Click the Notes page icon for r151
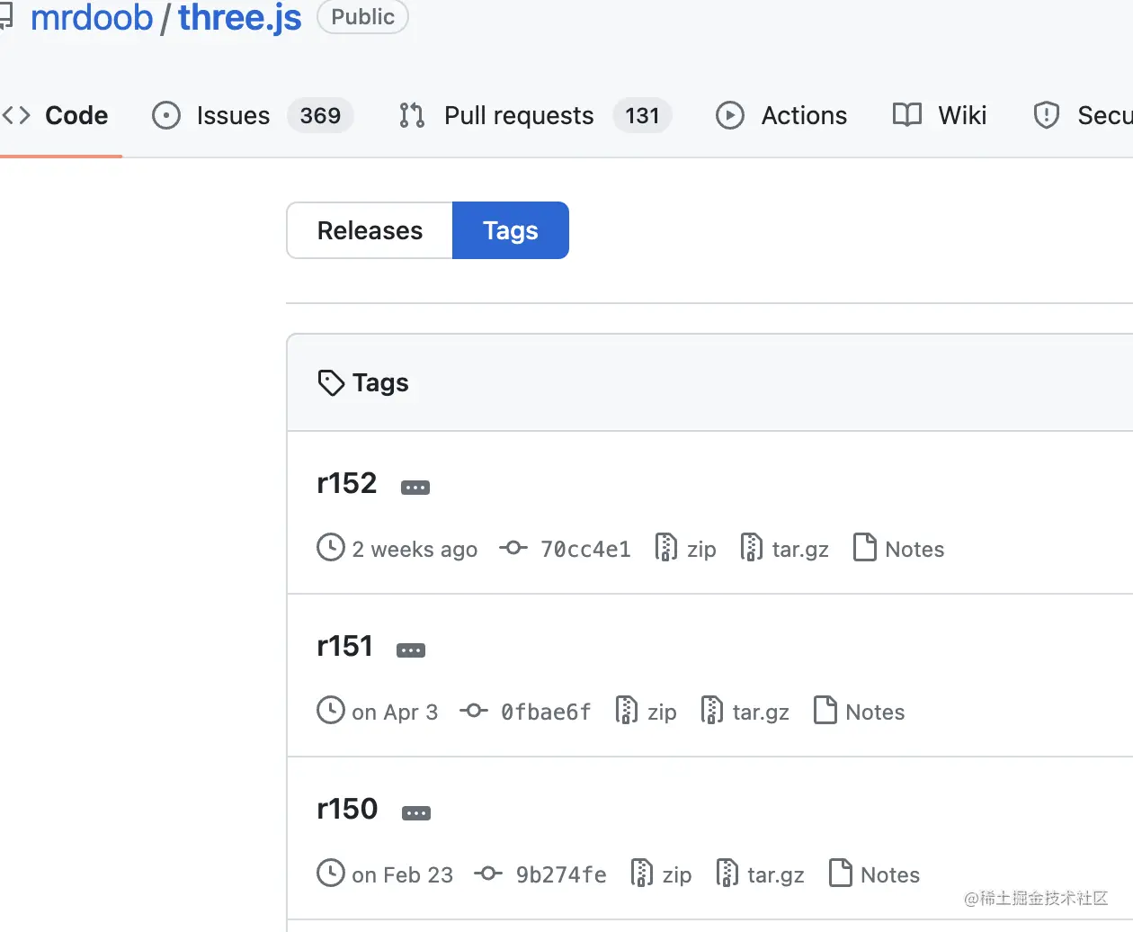Screen dimensions: 1133x932 pyautogui.click(x=825, y=710)
